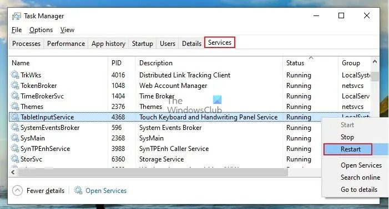The width and height of the screenshot is (389, 209).
Task: Click System Events Broker description
Action: [170, 128]
